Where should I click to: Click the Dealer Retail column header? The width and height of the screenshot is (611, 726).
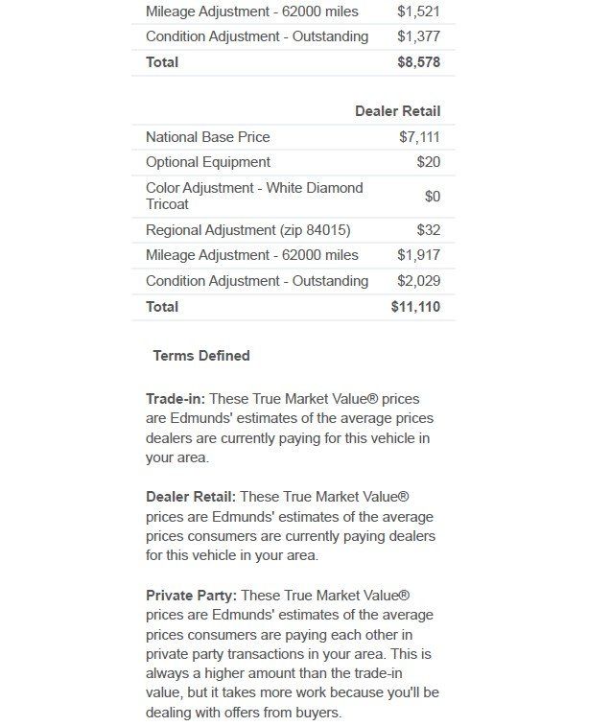coord(397,111)
